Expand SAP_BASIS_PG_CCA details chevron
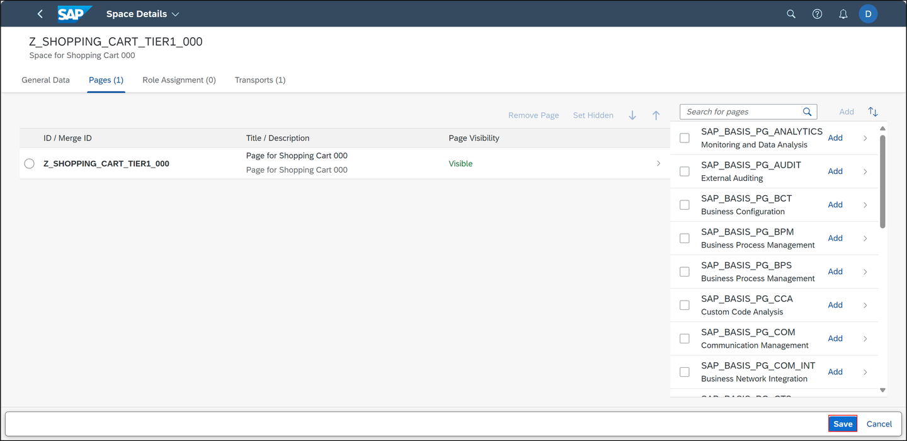 coord(865,305)
